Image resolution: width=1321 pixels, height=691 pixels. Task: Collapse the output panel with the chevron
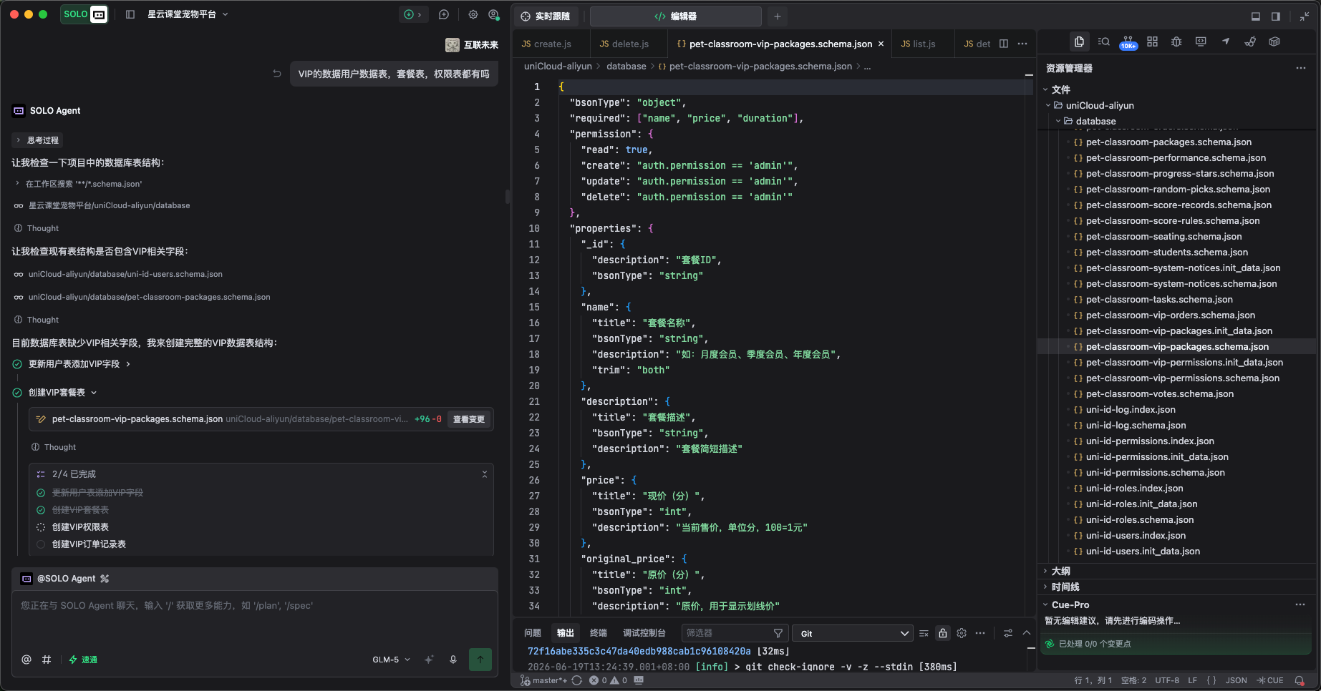click(x=1026, y=633)
